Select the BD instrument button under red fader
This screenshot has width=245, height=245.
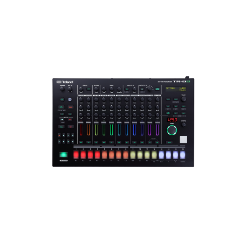(x=81, y=142)
